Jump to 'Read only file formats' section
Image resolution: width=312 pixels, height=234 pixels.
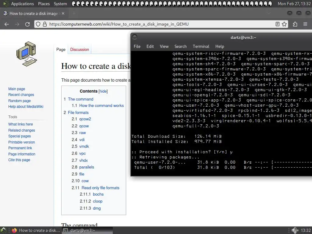tap(100, 188)
